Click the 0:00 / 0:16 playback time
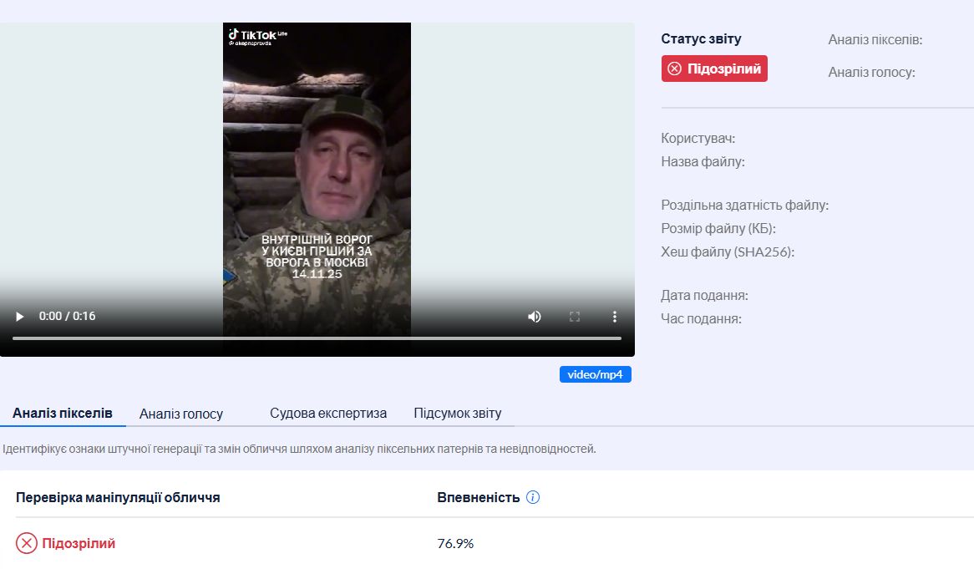The height and width of the screenshot is (569, 974). coord(68,317)
